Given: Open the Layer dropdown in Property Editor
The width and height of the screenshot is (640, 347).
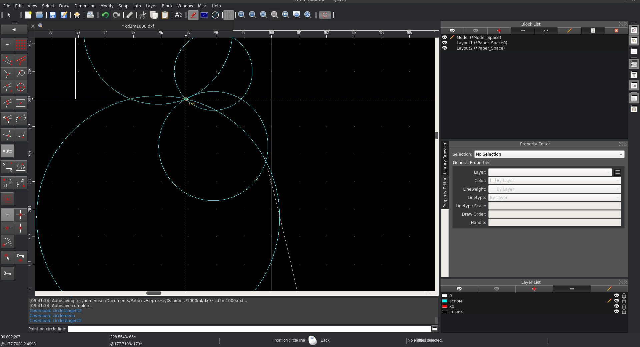Looking at the screenshot, I should 550,172.
